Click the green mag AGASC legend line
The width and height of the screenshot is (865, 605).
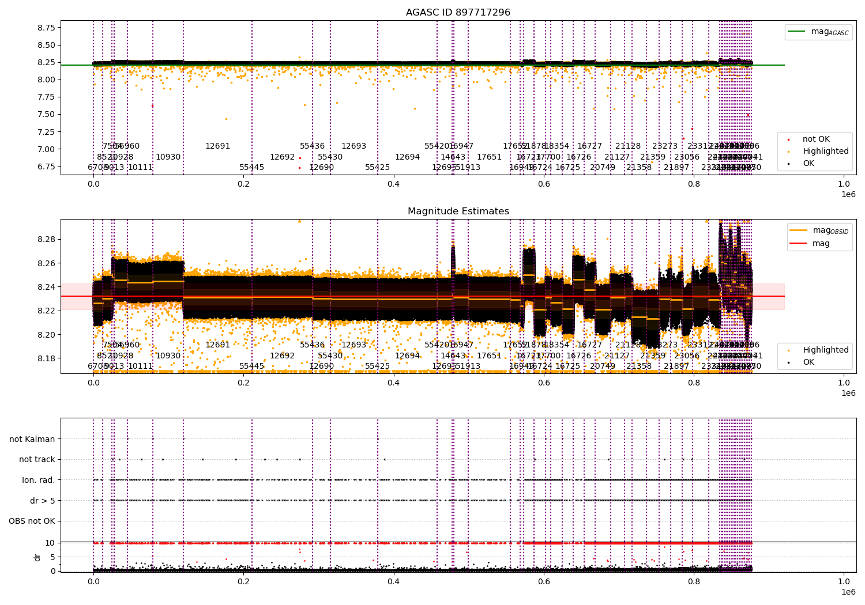click(x=797, y=32)
